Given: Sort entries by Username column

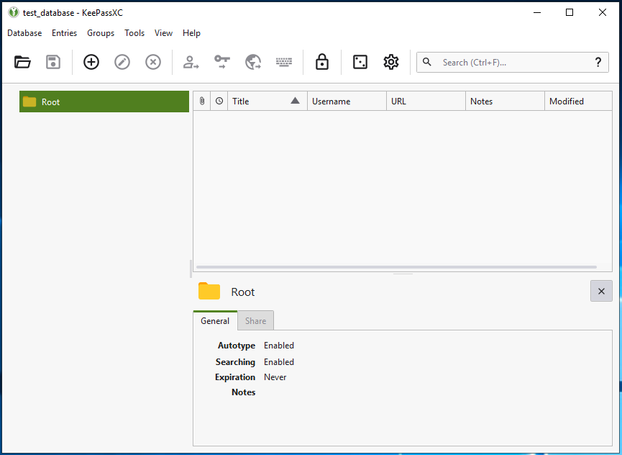Looking at the screenshot, I should click(x=347, y=101).
